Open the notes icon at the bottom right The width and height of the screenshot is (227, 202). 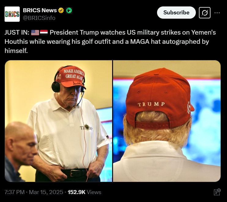[217, 192]
